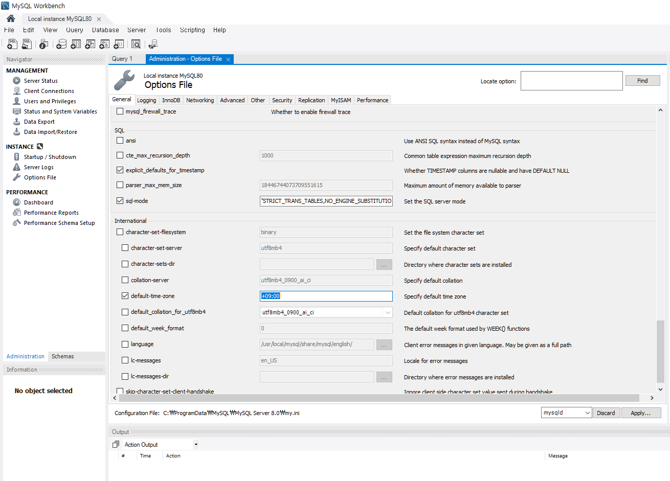This screenshot has width=670, height=481.
Task: Open SQL script file icon
Action: 27,44
